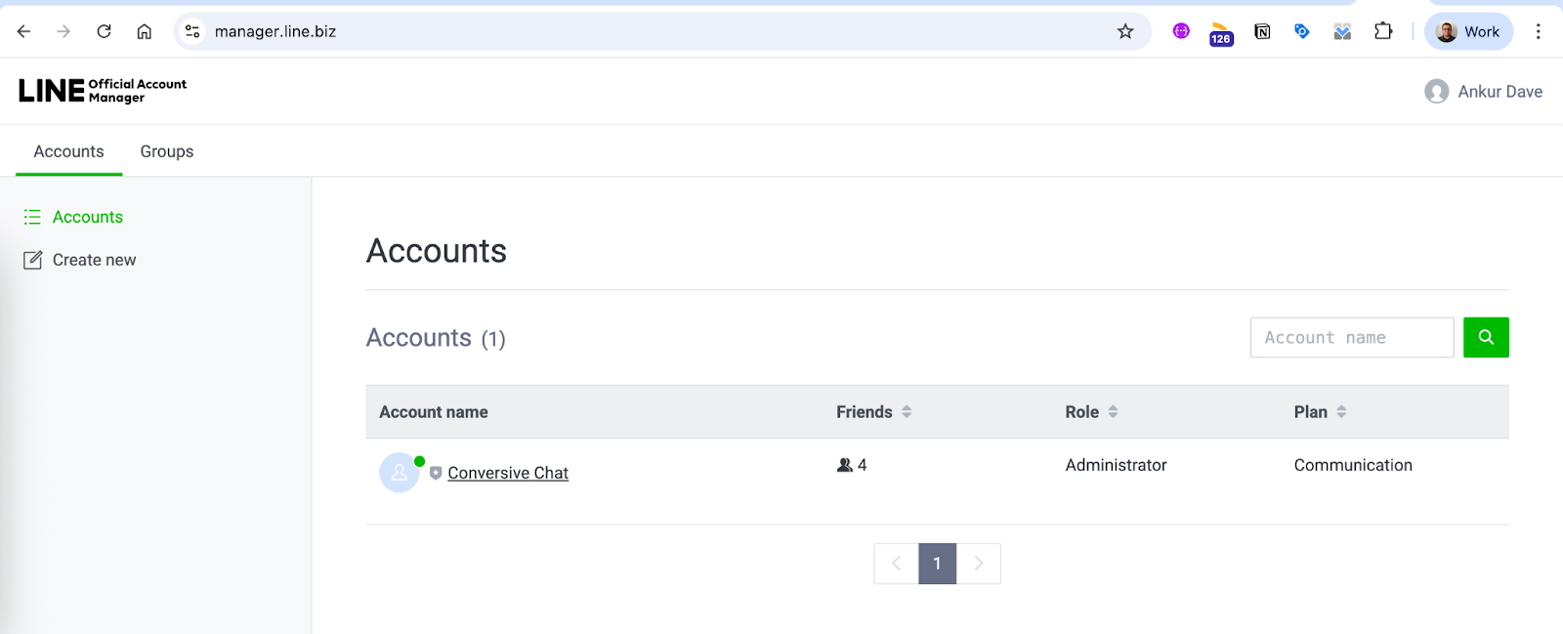View site information for manager.line.biz

[192, 31]
